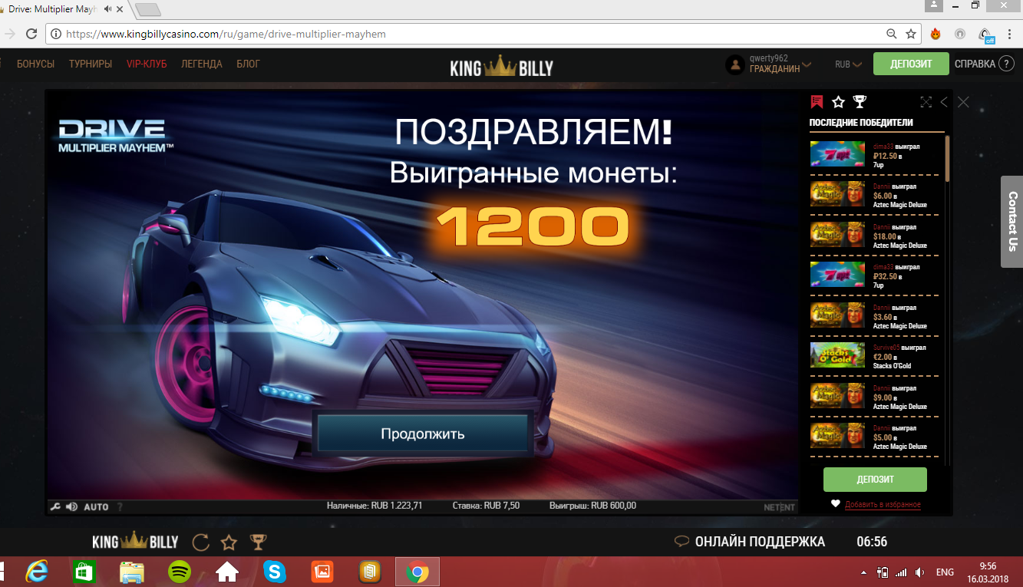This screenshot has width=1023, height=587.
Task: Open ОНЛАЙН ПОДДЕРЖКА chat
Action: [x=750, y=542]
